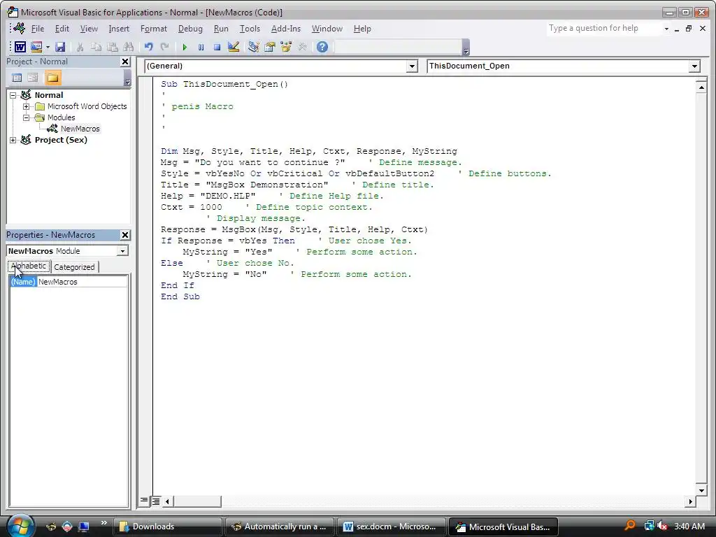Open the View menu
Screen dimensions: 716x537
[x=89, y=28]
